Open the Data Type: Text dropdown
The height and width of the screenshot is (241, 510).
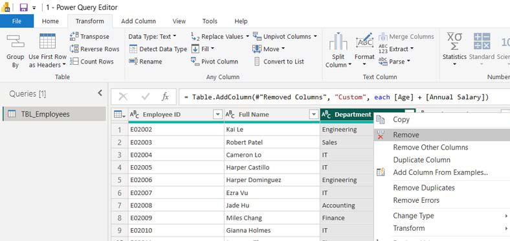tap(152, 36)
